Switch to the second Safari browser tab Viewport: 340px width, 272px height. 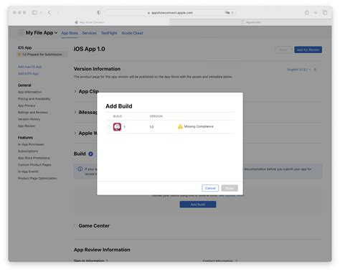(250, 22)
